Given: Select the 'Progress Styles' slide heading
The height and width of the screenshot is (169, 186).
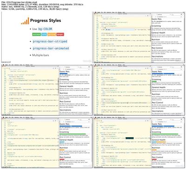Looking at the screenshot, I should click(x=46, y=21).
